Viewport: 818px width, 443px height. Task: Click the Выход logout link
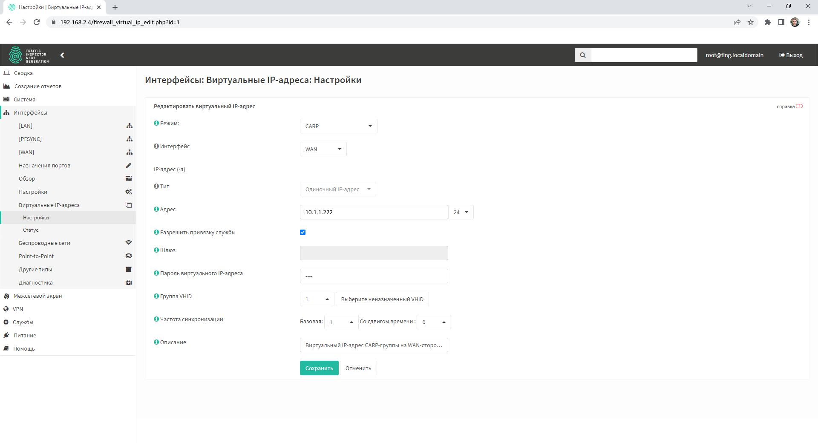[x=791, y=55]
